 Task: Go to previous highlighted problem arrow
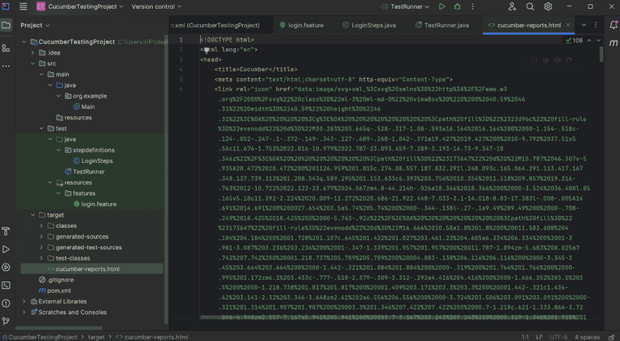tap(589, 40)
